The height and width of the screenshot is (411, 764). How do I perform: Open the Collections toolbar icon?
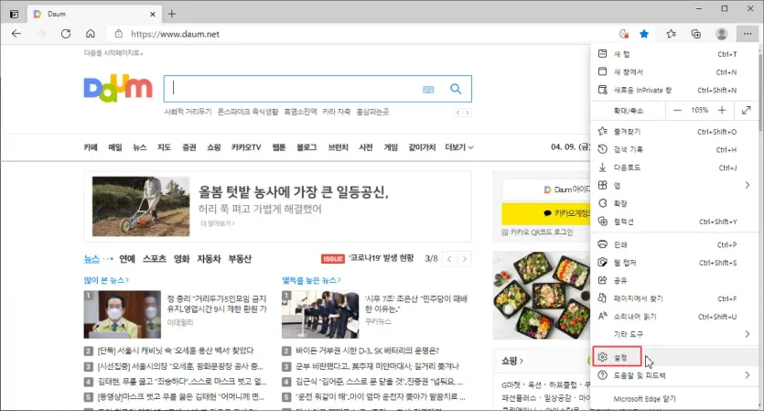(x=695, y=34)
